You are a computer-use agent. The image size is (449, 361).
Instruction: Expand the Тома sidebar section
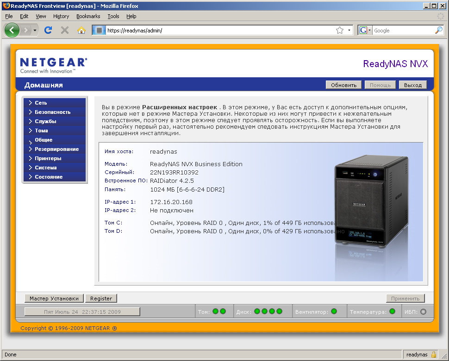[55, 131]
